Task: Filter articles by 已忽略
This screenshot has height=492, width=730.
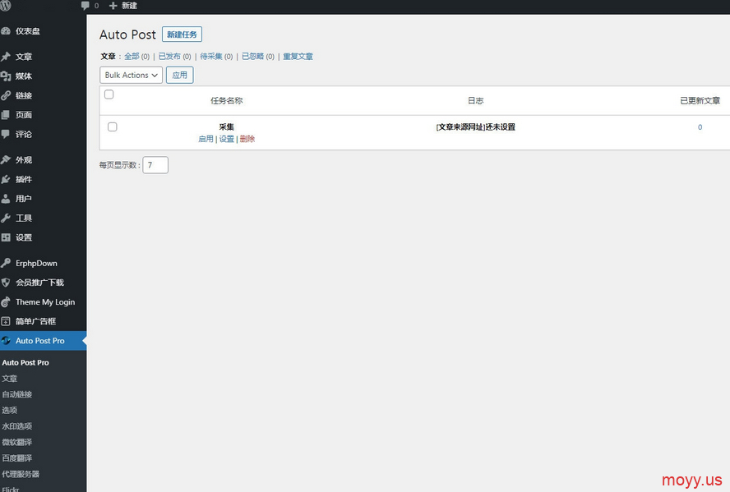Action: click(x=253, y=57)
